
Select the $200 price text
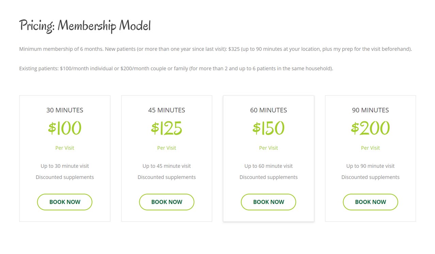[370, 128]
